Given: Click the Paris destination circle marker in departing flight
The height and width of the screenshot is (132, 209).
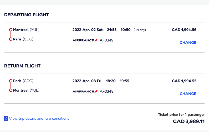Looking at the screenshot, I should click(11, 39).
